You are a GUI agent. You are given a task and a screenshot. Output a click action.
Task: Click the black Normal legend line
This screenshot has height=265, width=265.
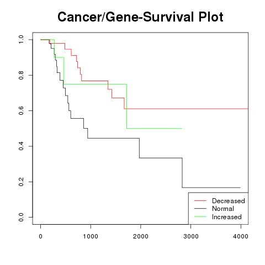[x=200, y=209]
